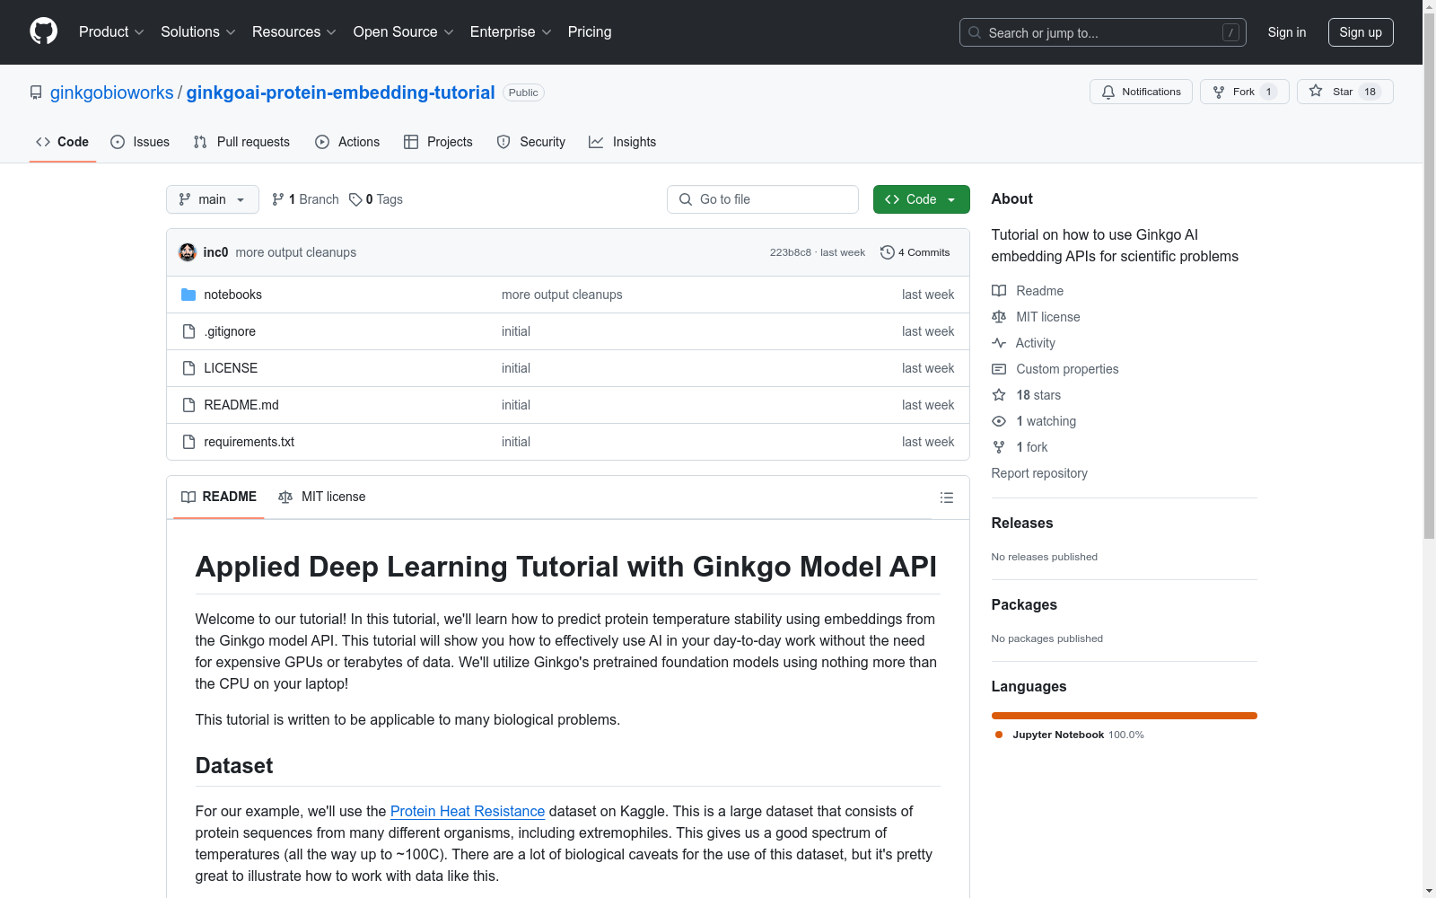The image size is (1436, 898).
Task: Click the book icon beside Readme
Action: coord(999,291)
